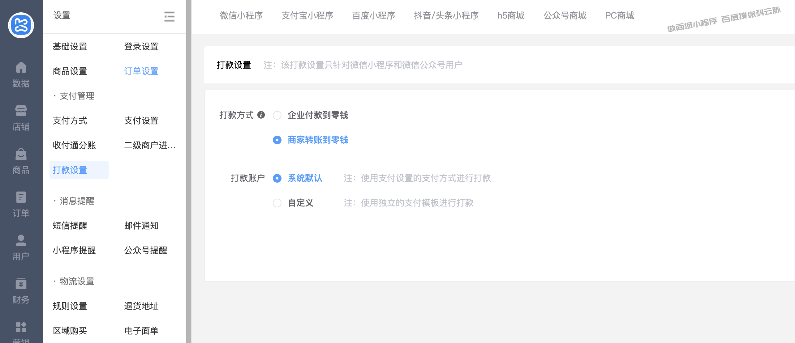Open 订单设置 in settings menu
This screenshot has width=795, height=343.
click(x=141, y=71)
